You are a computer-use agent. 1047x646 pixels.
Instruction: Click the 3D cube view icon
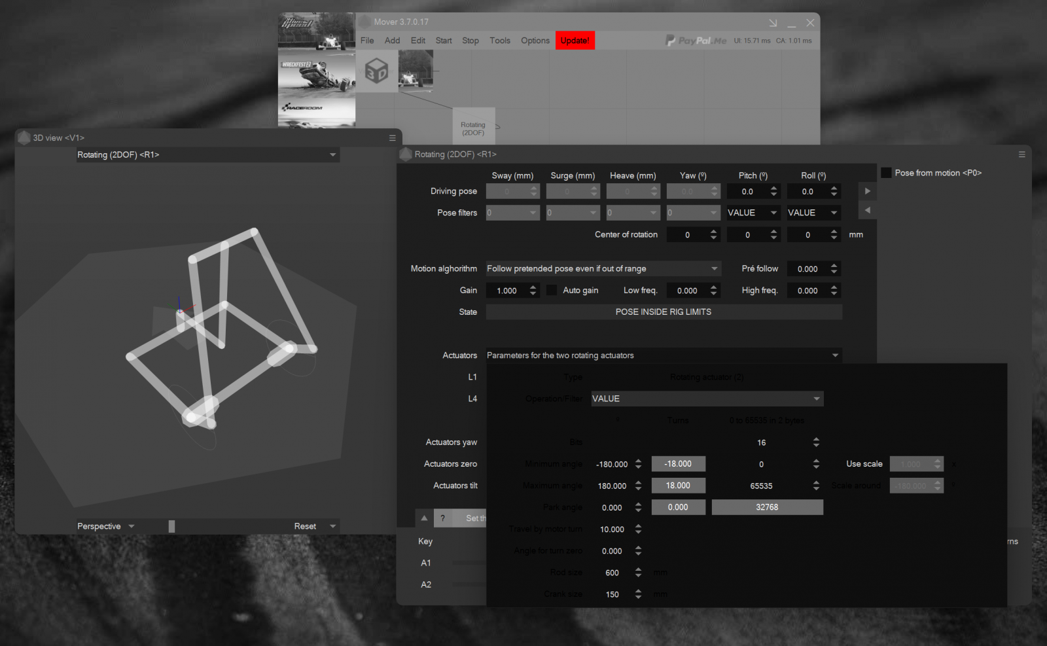(376, 71)
